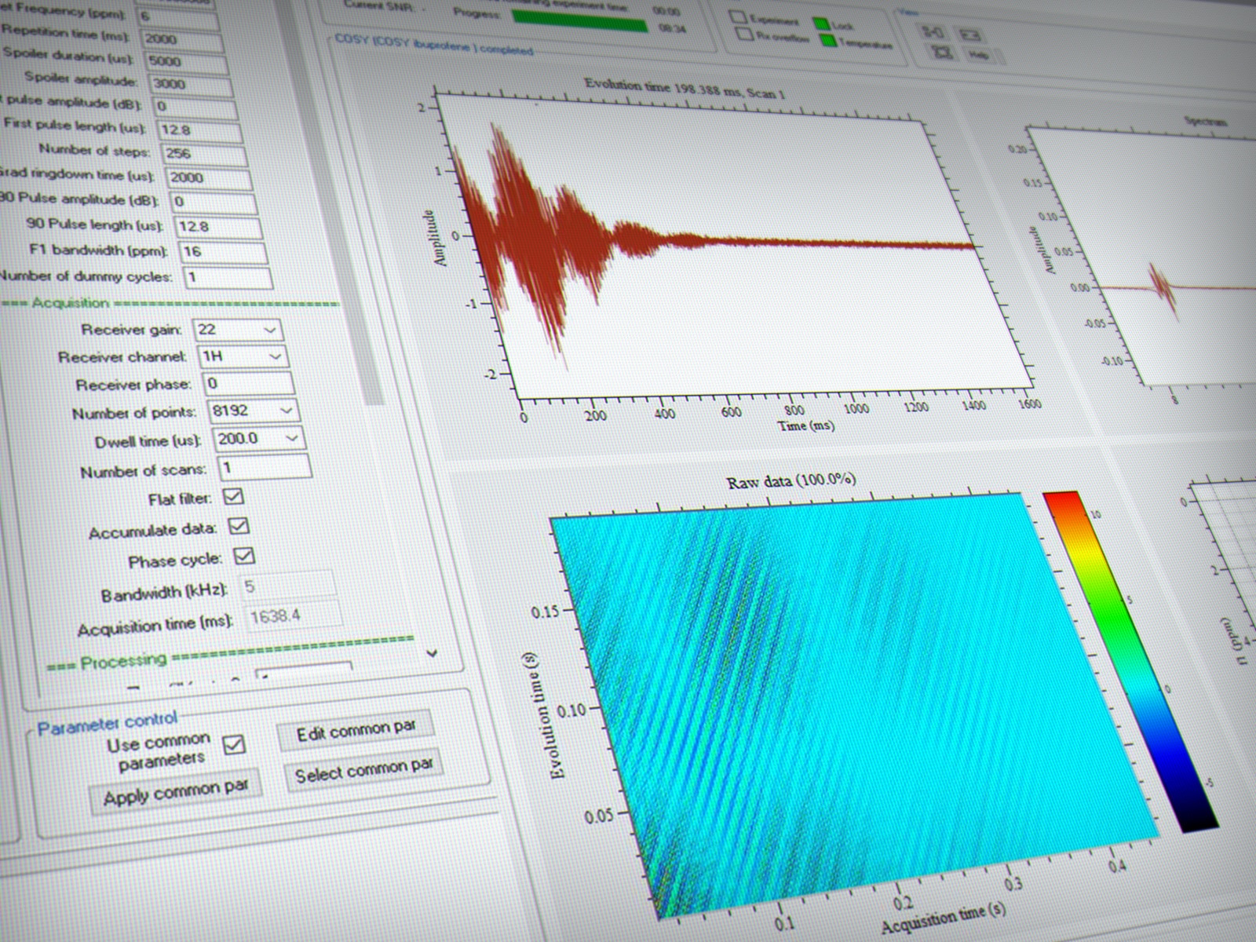Open the Number of points dropdown
The height and width of the screenshot is (942, 1256).
click(286, 410)
